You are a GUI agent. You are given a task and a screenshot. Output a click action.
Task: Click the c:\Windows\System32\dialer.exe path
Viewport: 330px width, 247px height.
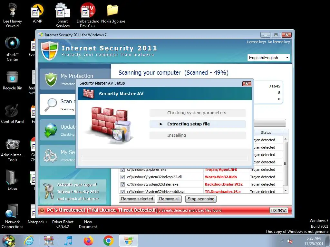[152, 184]
